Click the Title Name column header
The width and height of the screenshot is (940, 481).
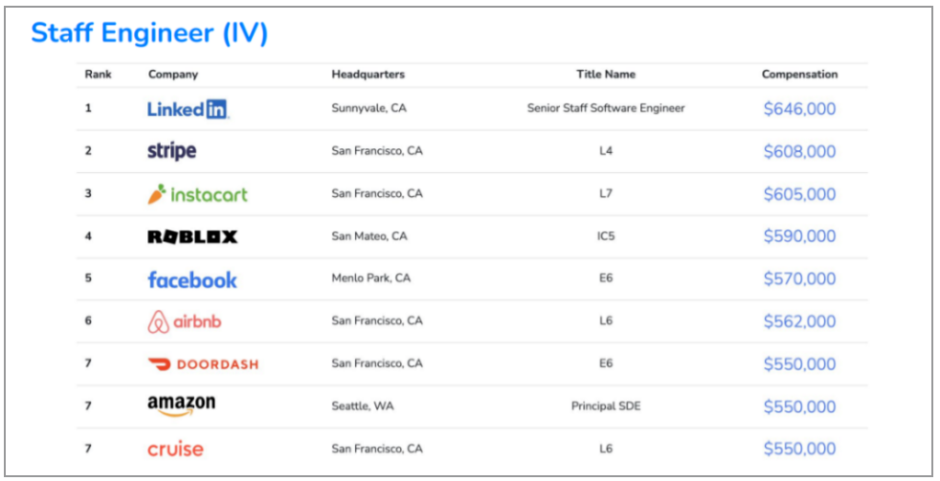[606, 75]
